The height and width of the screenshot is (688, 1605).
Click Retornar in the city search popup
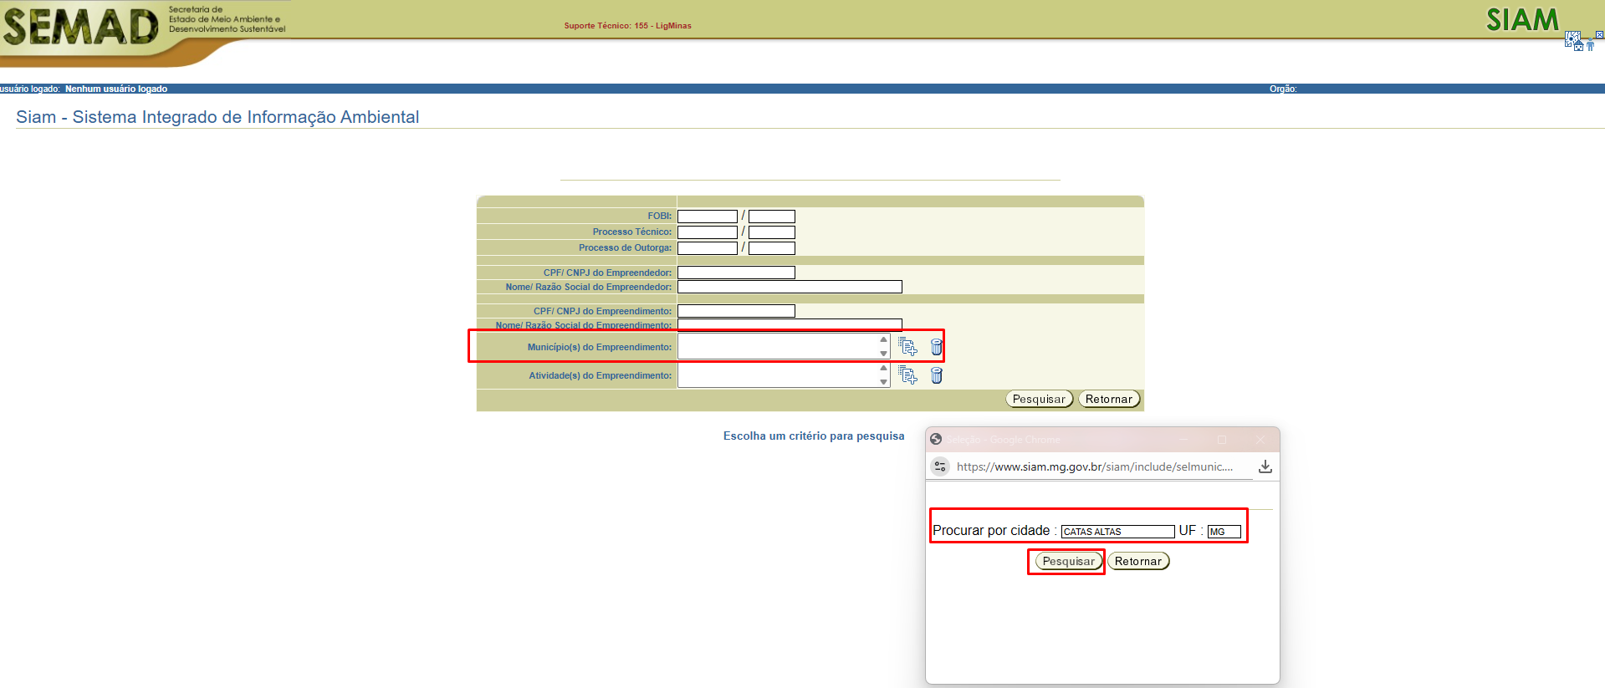click(x=1137, y=562)
